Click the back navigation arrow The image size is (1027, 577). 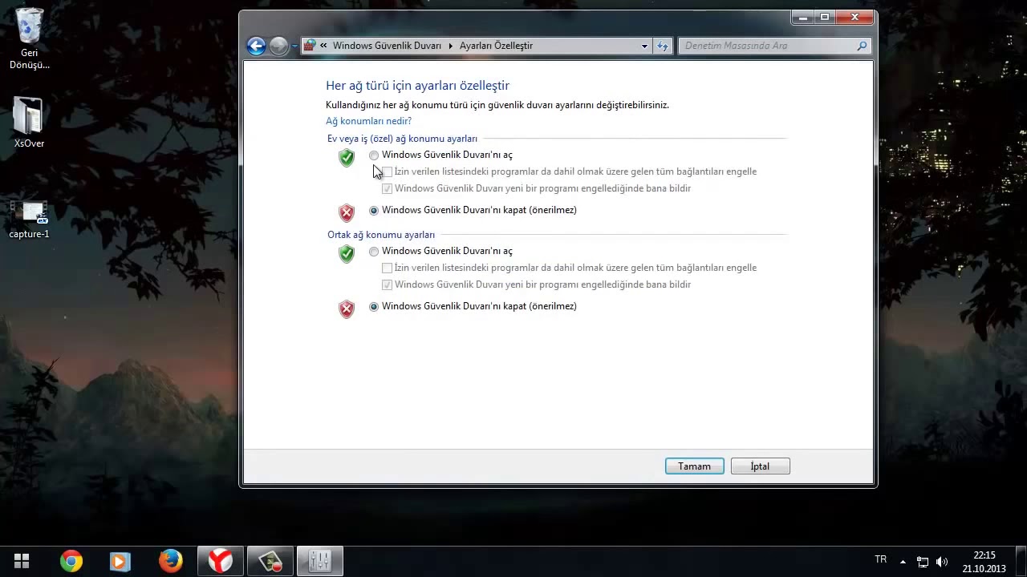coord(256,46)
